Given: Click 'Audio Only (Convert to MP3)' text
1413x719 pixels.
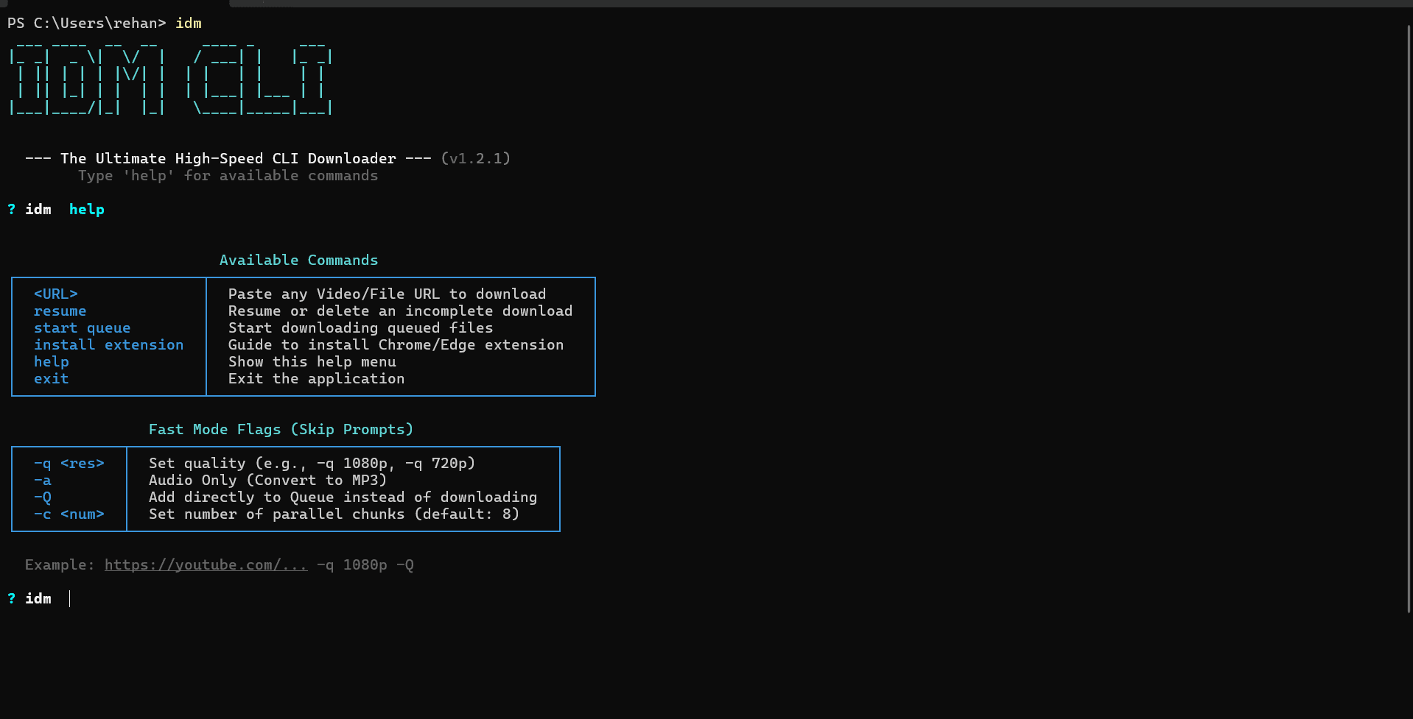Looking at the screenshot, I should click(267, 480).
